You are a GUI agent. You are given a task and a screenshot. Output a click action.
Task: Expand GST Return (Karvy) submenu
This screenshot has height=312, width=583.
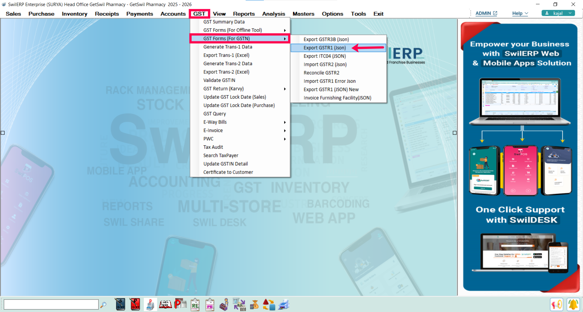[240, 89]
